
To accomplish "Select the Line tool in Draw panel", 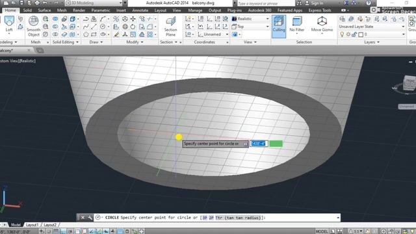I will pyautogui.click(x=94, y=27).
